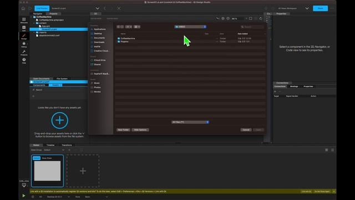
Task: Switch to Edit mode in the sidebar
Action: point(24,28)
